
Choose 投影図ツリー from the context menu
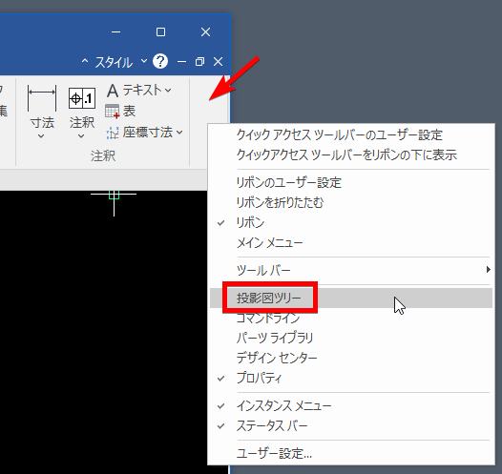coord(351,299)
